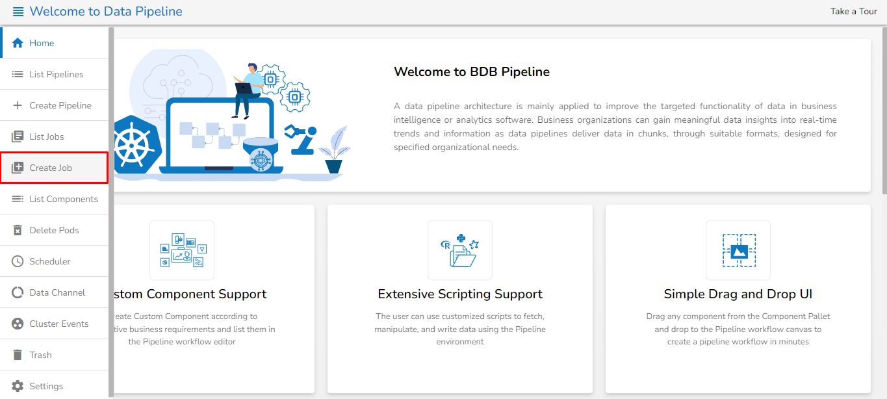Click the Component Pallet description text
Image resolution: width=887 pixels, height=399 pixels.
pyautogui.click(x=738, y=329)
